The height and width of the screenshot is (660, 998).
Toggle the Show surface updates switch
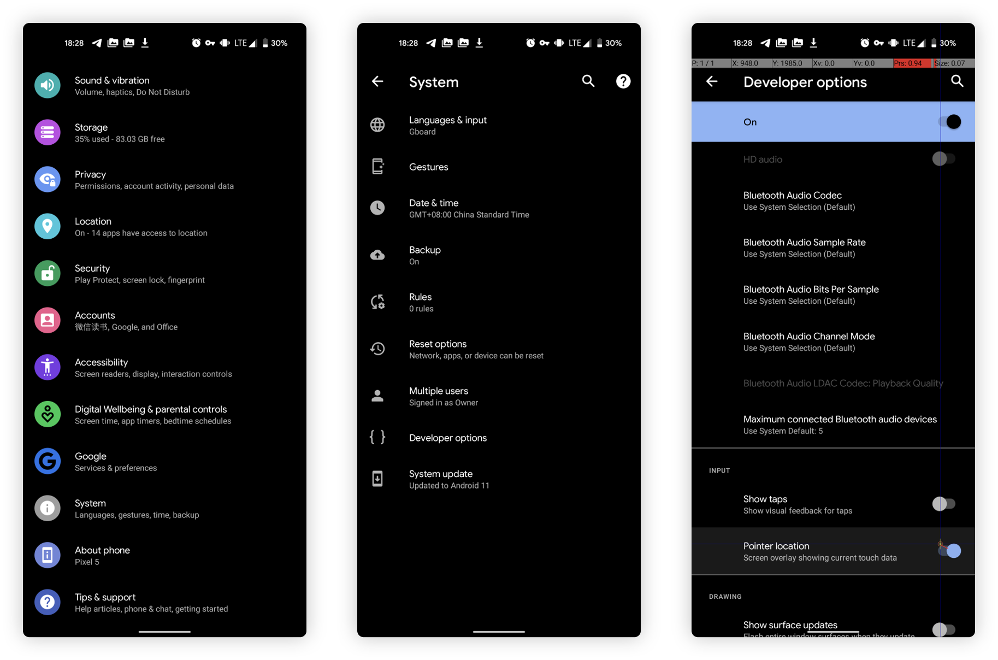pyautogui.click(x=944, y=629)
